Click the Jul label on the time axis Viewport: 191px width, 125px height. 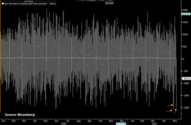click(x=68, y=121)
